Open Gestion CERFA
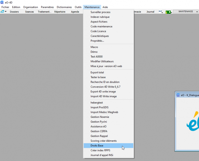 (x=109, y=131)
